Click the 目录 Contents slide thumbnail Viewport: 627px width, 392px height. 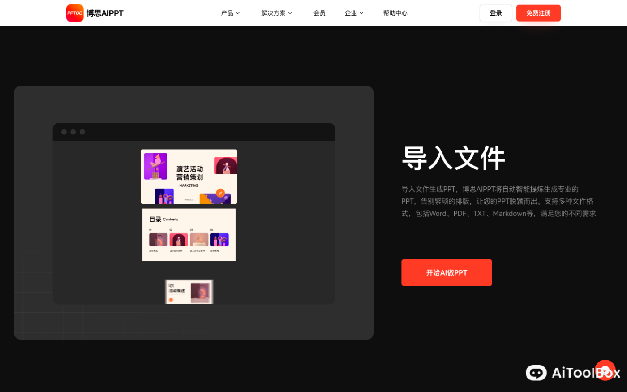[x=189, y=234]
